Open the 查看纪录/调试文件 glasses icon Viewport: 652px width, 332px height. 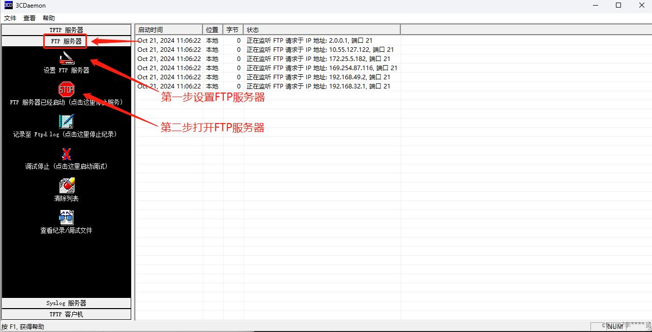point(67,218)
